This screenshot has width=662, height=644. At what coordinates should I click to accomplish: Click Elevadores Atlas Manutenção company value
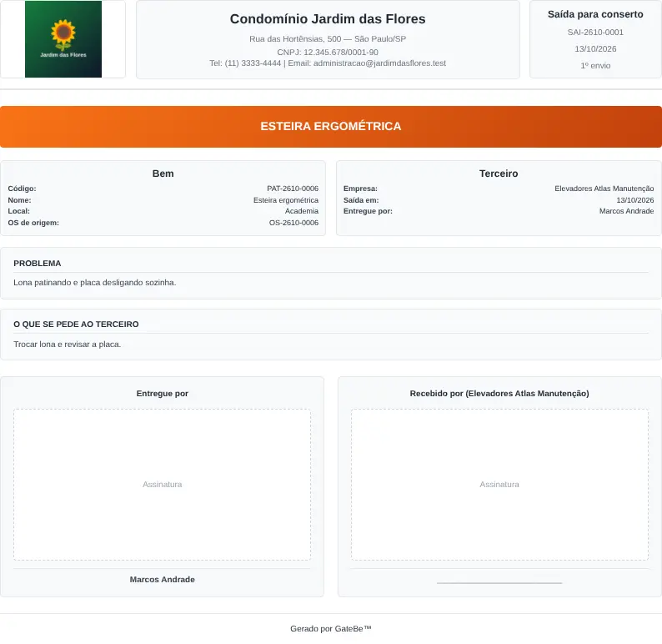coord(604,189)
